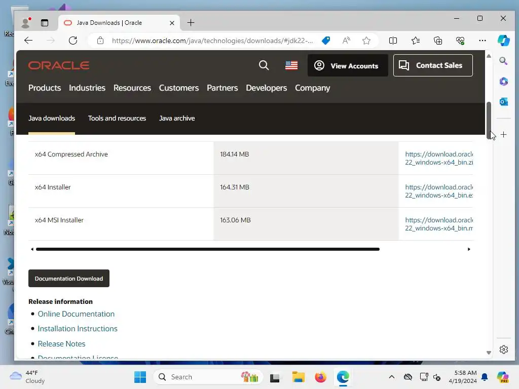The width and height of the screenshot is (519, 389).
Task: Open a new browser tab
Action: point(191,22)
